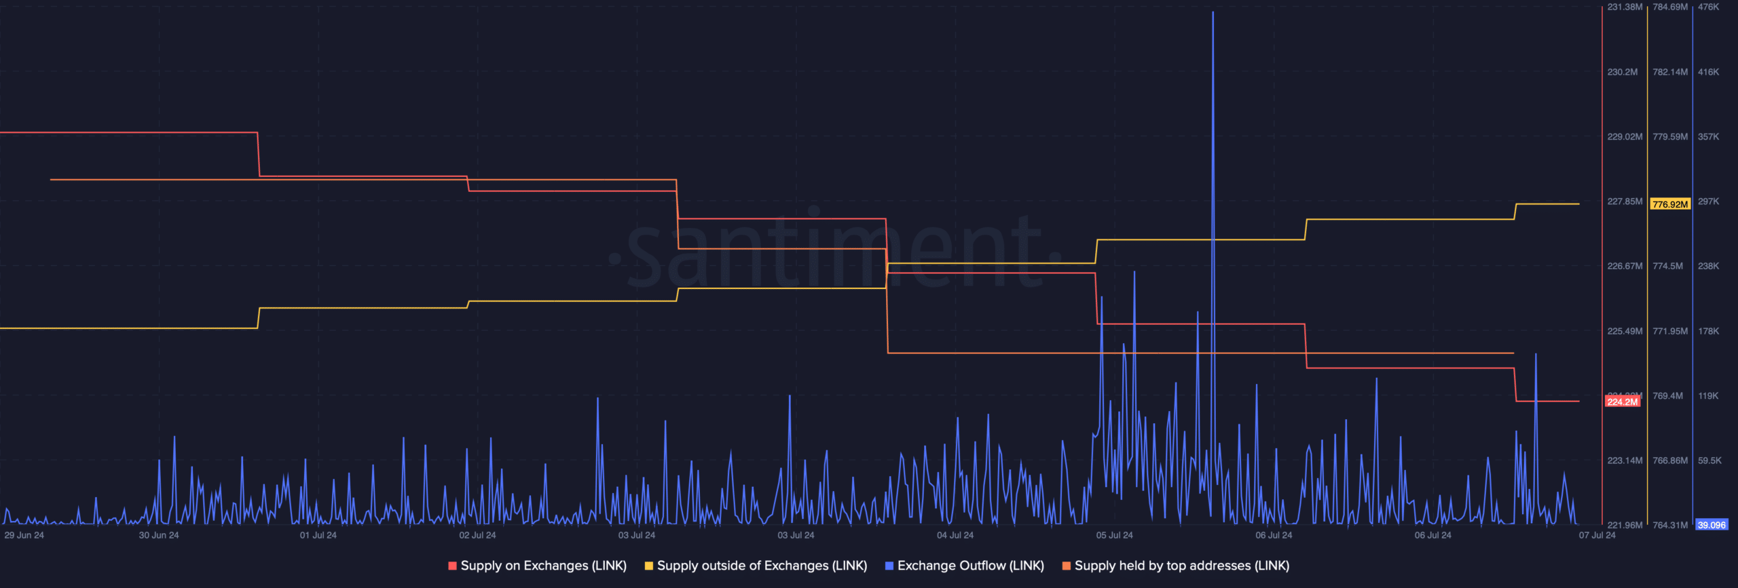Click the red swatch beside Supply on Exchanges

[x=452, y=566]
